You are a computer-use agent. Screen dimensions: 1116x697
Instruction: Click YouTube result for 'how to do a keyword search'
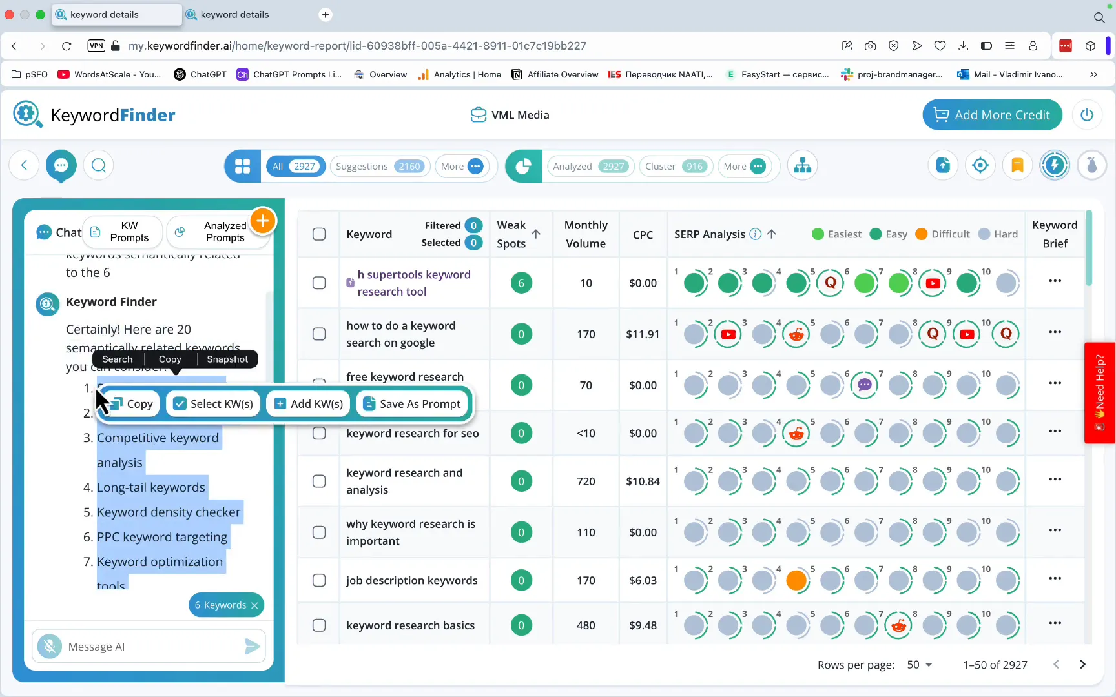click(x=728, y=334)
